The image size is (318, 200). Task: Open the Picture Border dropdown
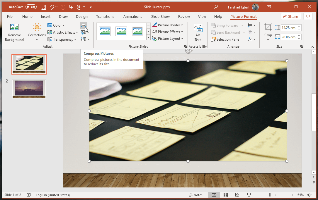point(168,25)
